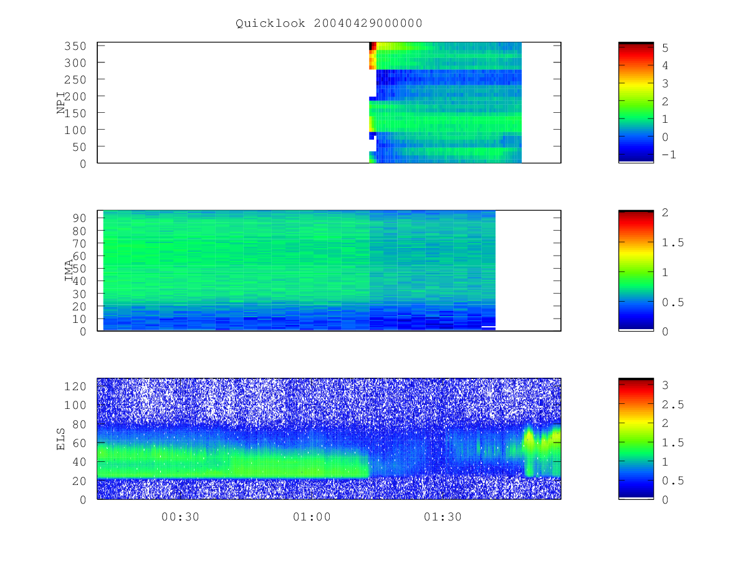Viewport: 748px width, 561px height.
Task: Select the NPI axis label
Action: [x=61, y=103]
